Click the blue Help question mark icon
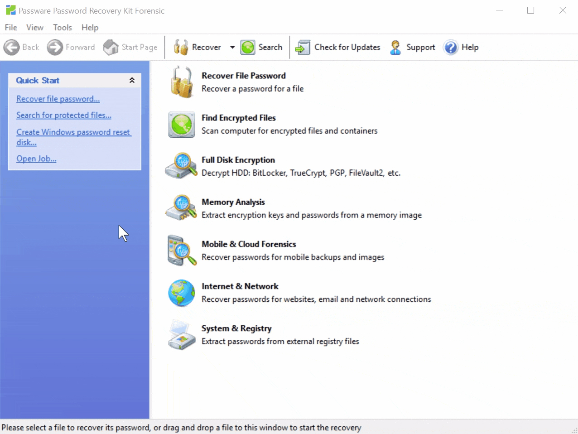This screenshot has height=434, width=578. pos(451,47)
